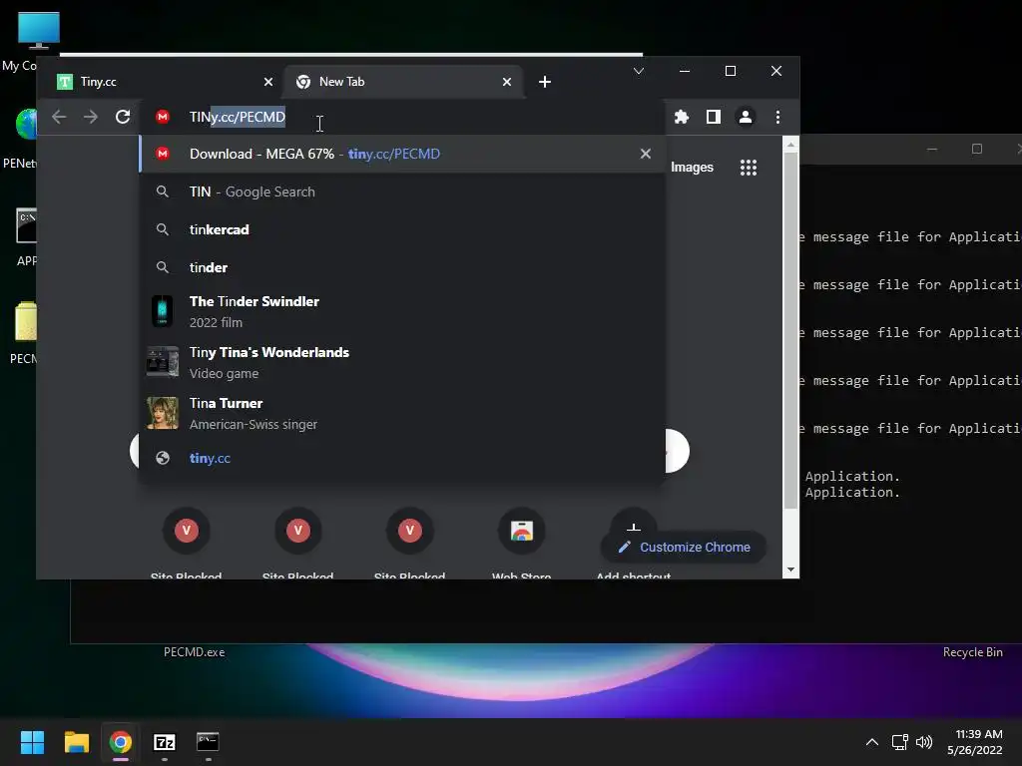Screen dimensions: 1022x766
Task: Switch to the New Tab tab
Action: pos(404,82)
